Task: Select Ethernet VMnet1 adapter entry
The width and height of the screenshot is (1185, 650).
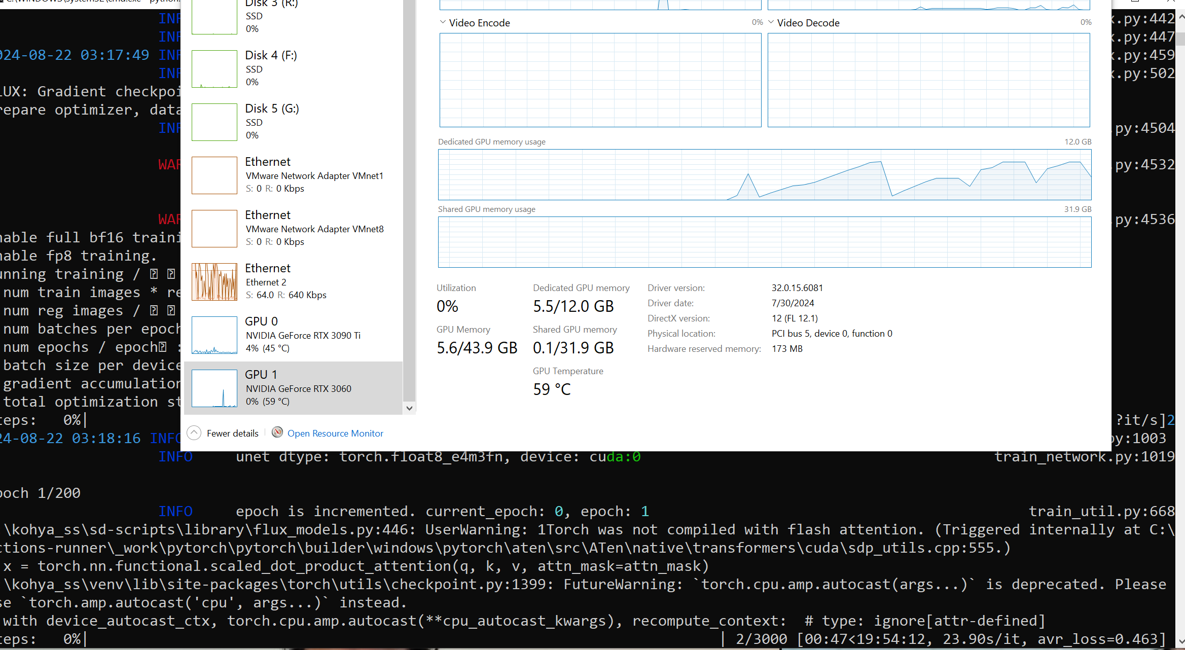Action: [314, 175]
